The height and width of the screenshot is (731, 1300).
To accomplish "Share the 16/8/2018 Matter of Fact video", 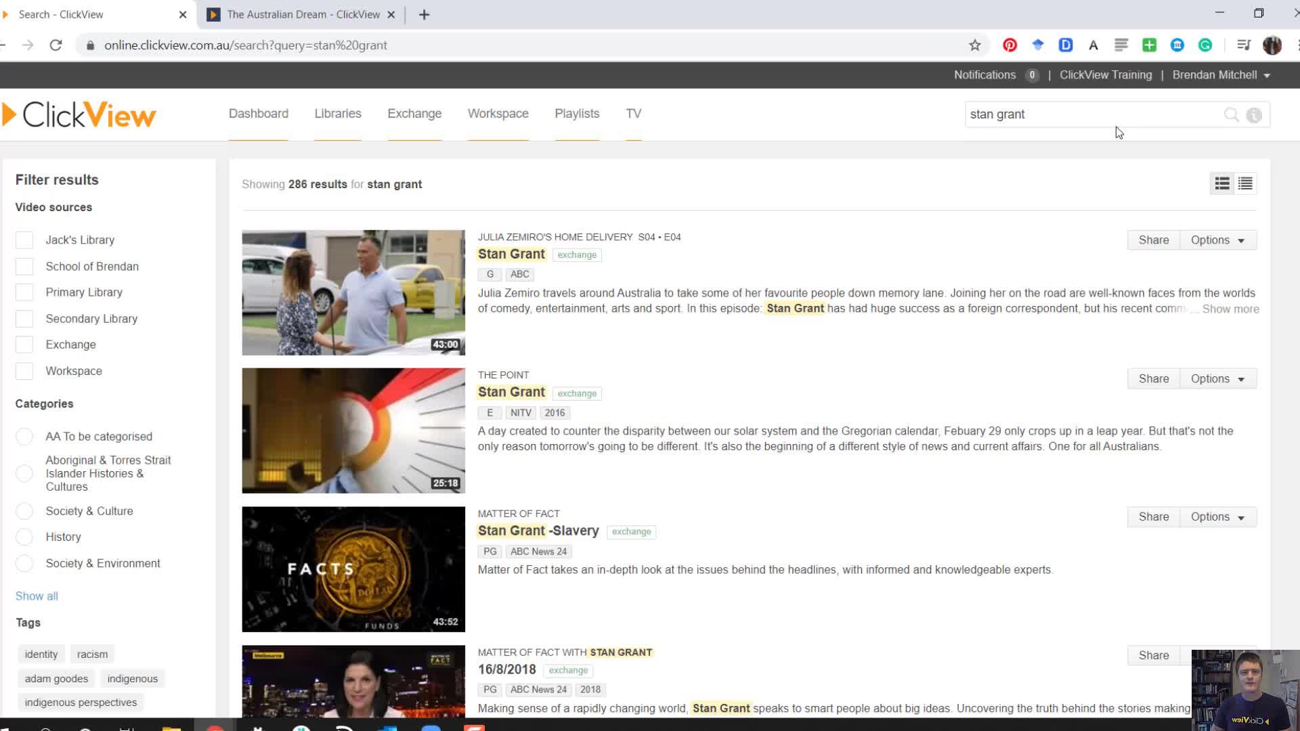I will [1154, 656].
